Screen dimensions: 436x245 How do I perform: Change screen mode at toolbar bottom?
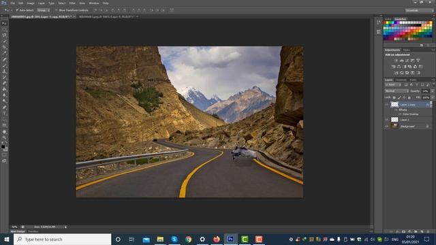pyautogui.click(x=4, y=161)
